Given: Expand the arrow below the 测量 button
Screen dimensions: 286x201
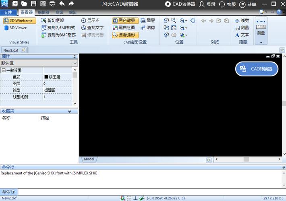Looking at the screenshot, I should coord(261,42).
